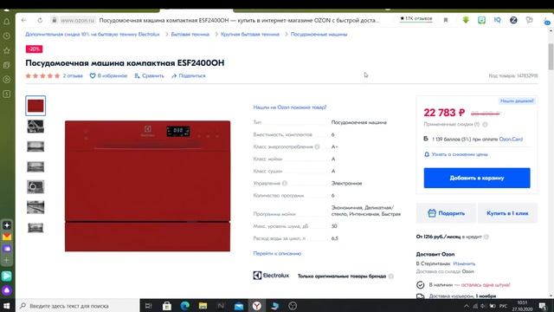Image resolution: width=554 pixels, height=312 pixels.
Task: Open the collections icon in the browser sidebar
Action: 7,65
